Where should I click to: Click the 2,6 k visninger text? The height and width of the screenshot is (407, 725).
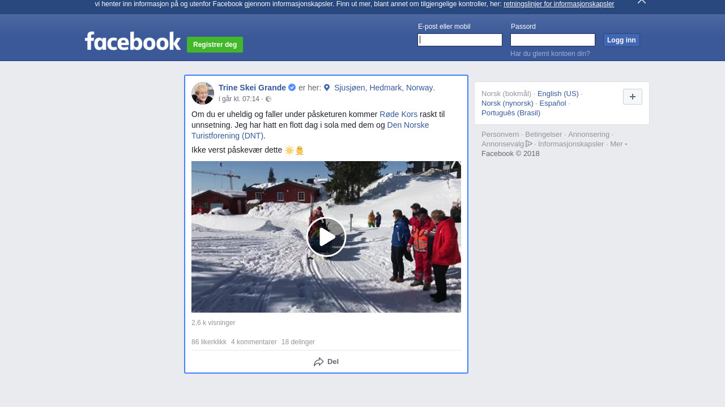tap(213, 323)
